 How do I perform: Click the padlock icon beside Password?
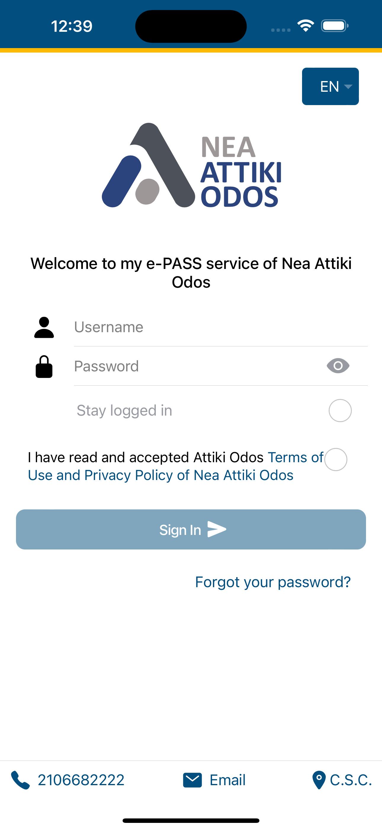click(x=44, y=366)
